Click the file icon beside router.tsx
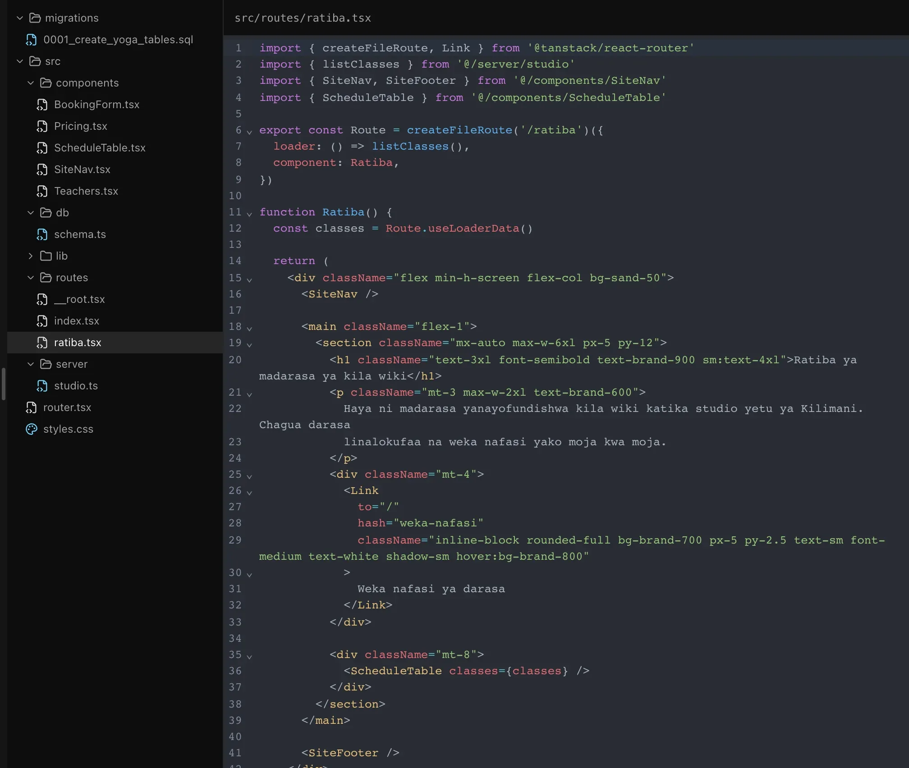 31,407
